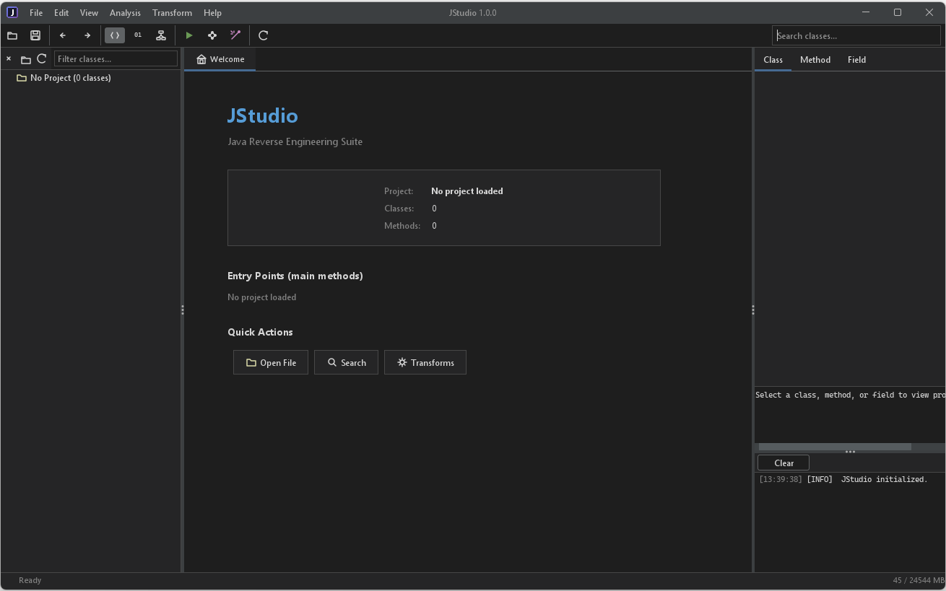This screenshot has height=591, width=946.
Task: Refresh the class tree with the sidebar refresh icon
Action: pyautogui.click(x=41, y=58)
